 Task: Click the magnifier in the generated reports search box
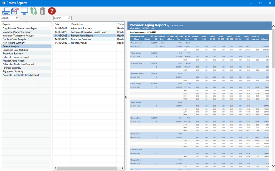click(69, 18)
